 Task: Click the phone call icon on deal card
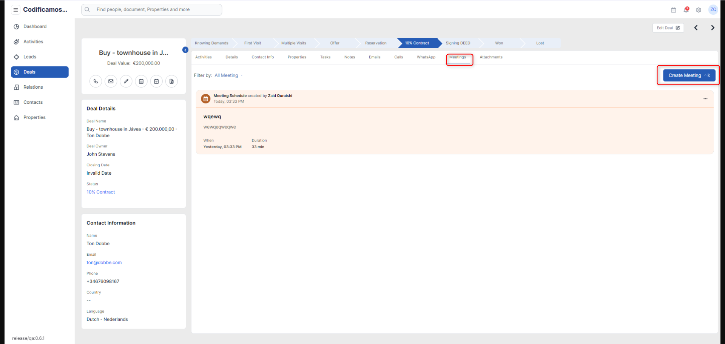96,81
